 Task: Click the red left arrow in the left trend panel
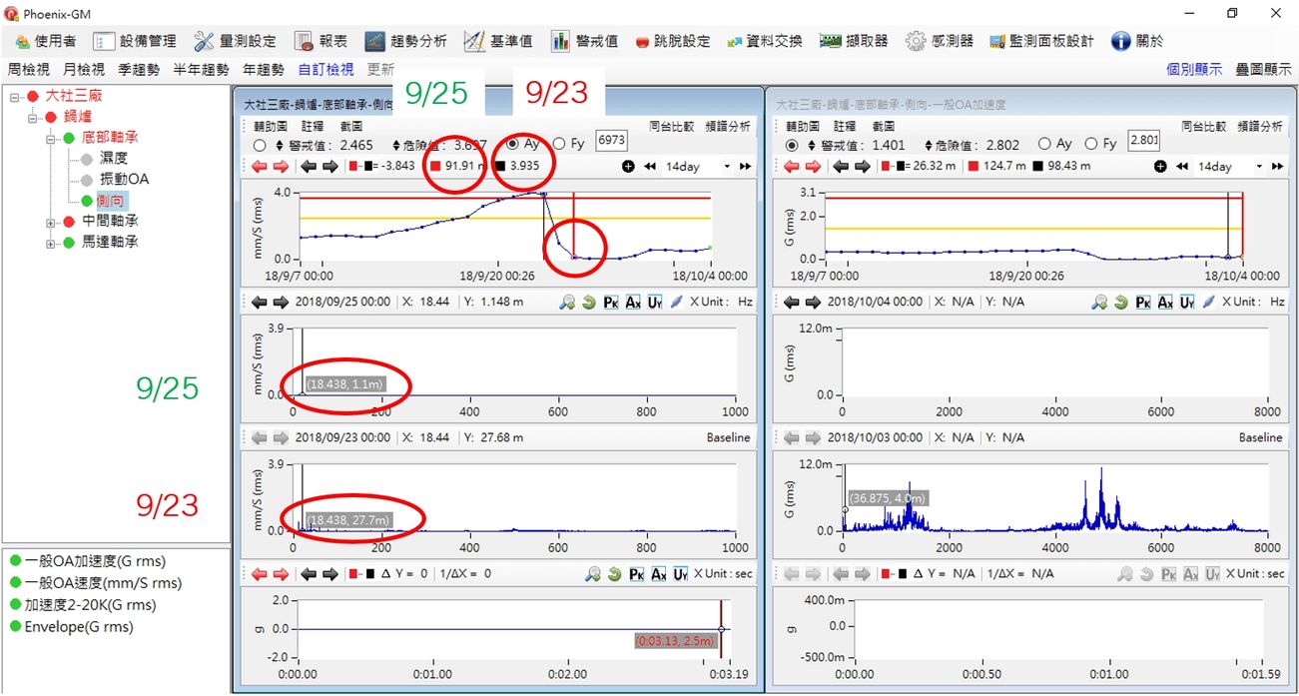tap(259, 166)
